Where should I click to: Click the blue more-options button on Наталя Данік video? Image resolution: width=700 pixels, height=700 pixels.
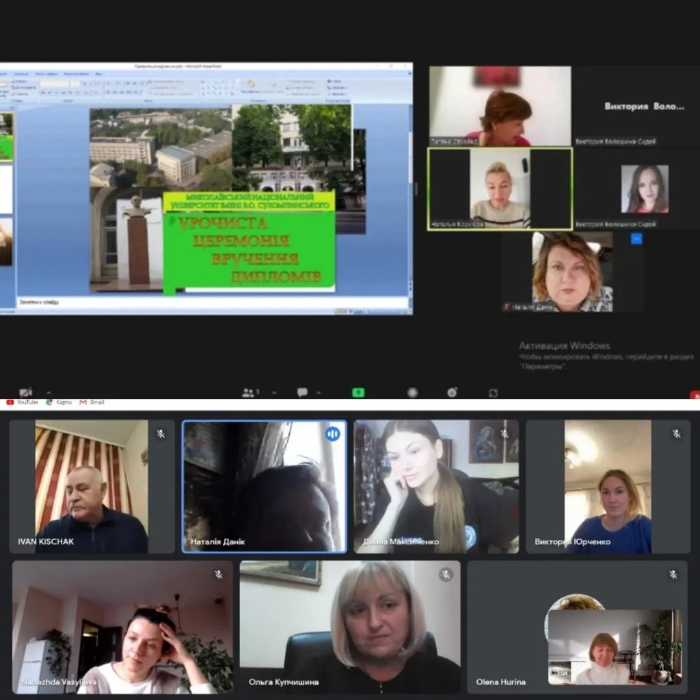point(636,239)
